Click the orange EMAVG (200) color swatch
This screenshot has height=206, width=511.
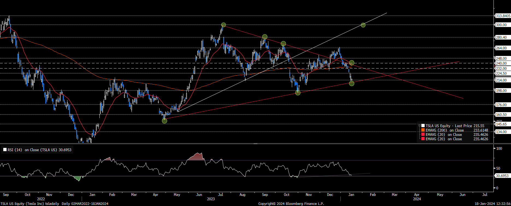pos(423,130)
